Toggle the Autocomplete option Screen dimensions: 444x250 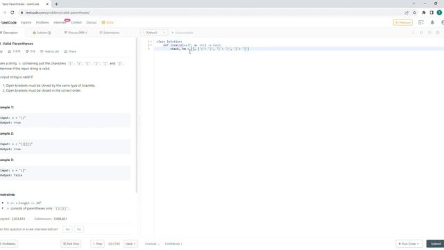(x=182, y=33)
